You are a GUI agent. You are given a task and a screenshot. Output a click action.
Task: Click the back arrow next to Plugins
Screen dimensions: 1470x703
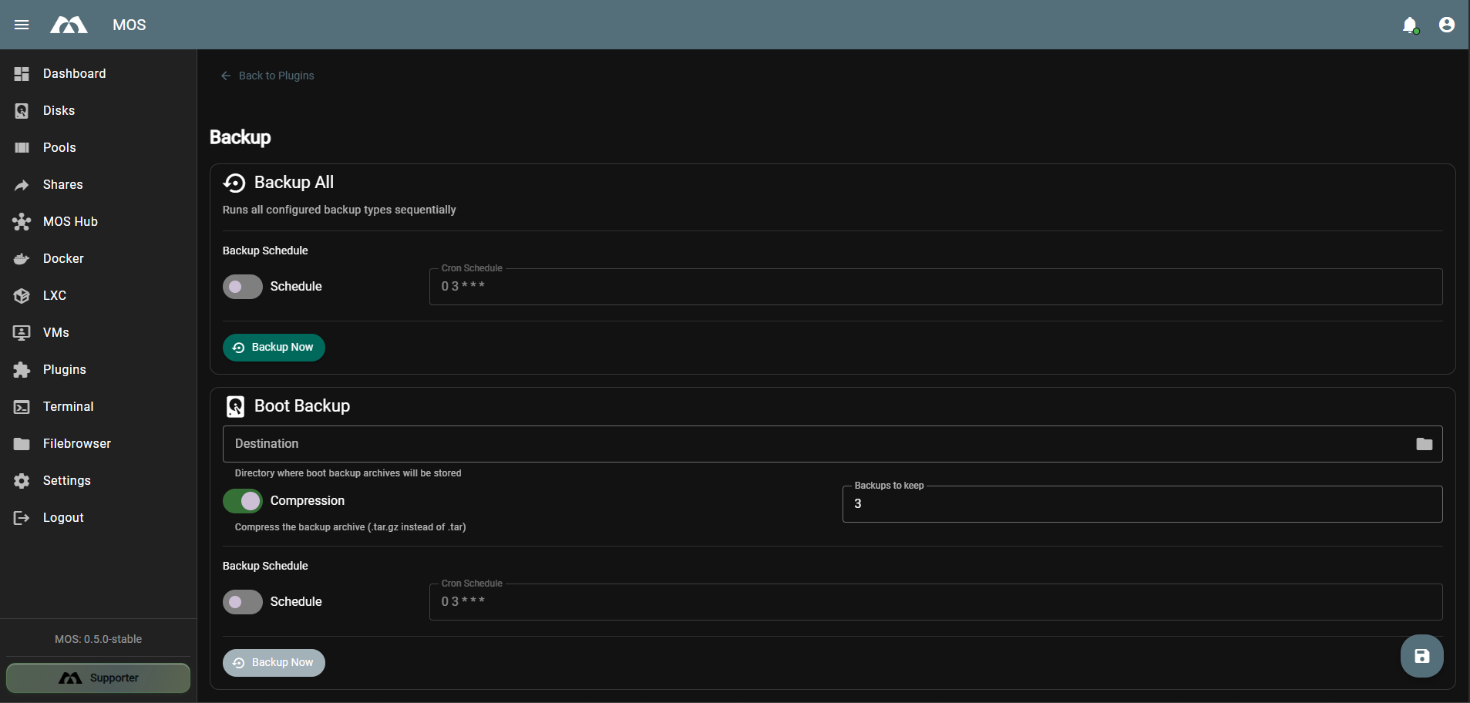click(226, 76)
